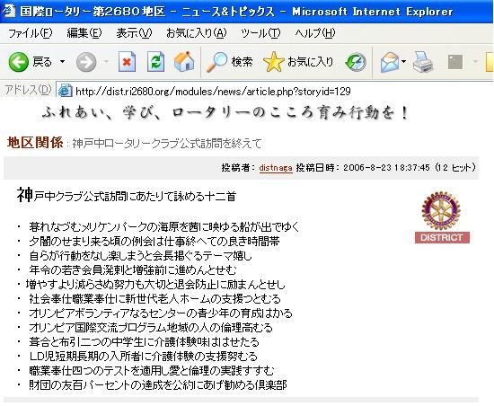Click the green Back arrow button
This screenshot has height=406, width=494.
(18, 62)
